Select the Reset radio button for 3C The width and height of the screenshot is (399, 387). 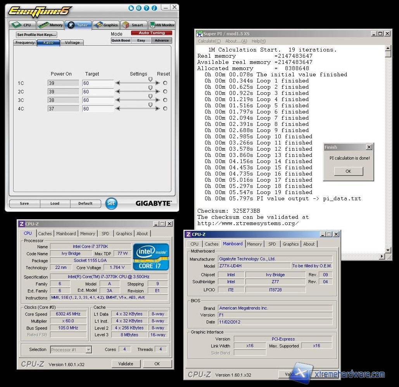(x=165, y=100)
